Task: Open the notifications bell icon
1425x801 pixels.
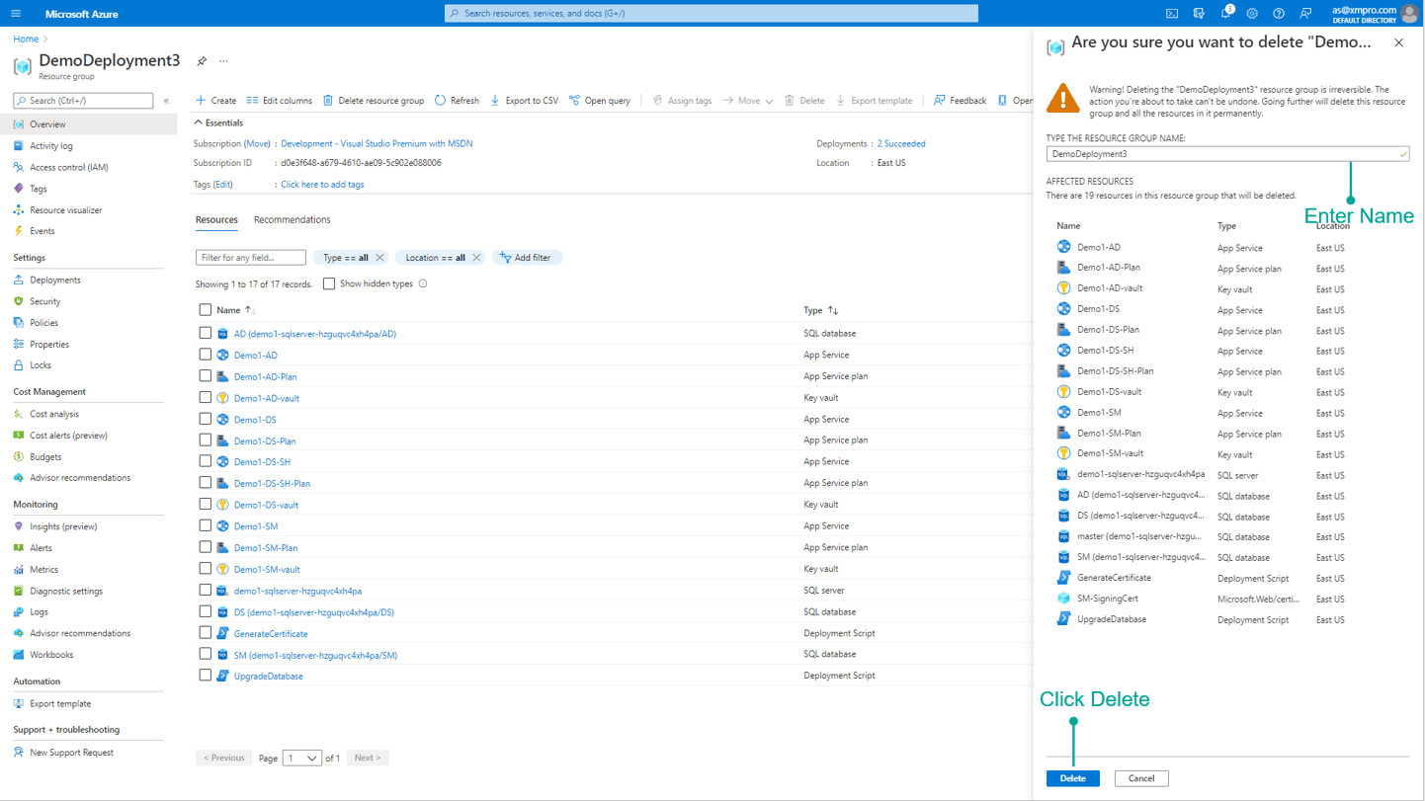Action: click(x=1225, y=14)
